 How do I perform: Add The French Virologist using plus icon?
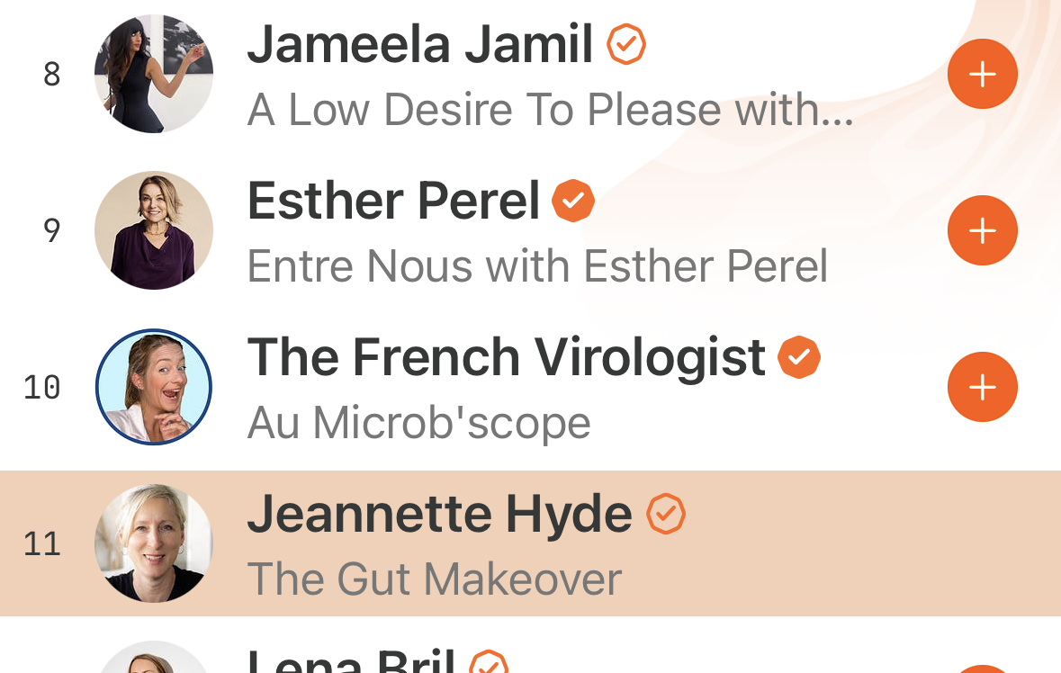click(982, 387)
